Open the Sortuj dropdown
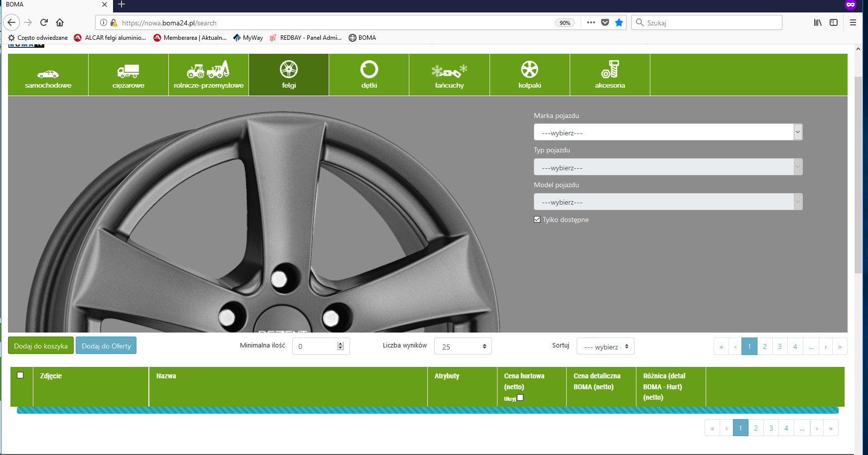The height and width of the screenshot is (455, 868). click(x=605, y=346)
